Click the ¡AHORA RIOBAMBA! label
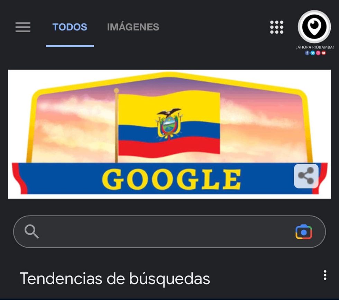The width and height of the screenshot is (339, 300). tap(315, 47)
